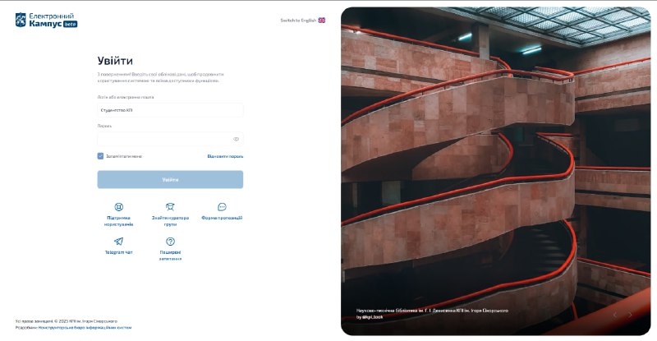The image size is (657, 341).
Task: Open the Підтримка користувачів lifebuoy icon
Action: tap(118, 207)
